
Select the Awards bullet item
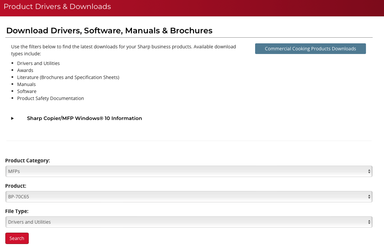[x=25, y=70]
